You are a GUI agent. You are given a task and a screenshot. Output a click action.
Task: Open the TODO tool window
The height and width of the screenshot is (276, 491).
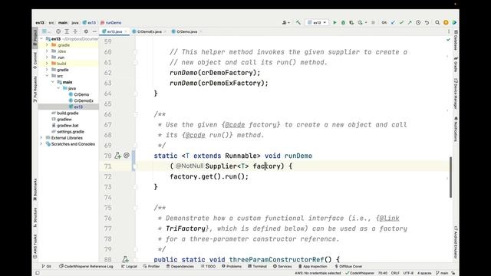208,266
